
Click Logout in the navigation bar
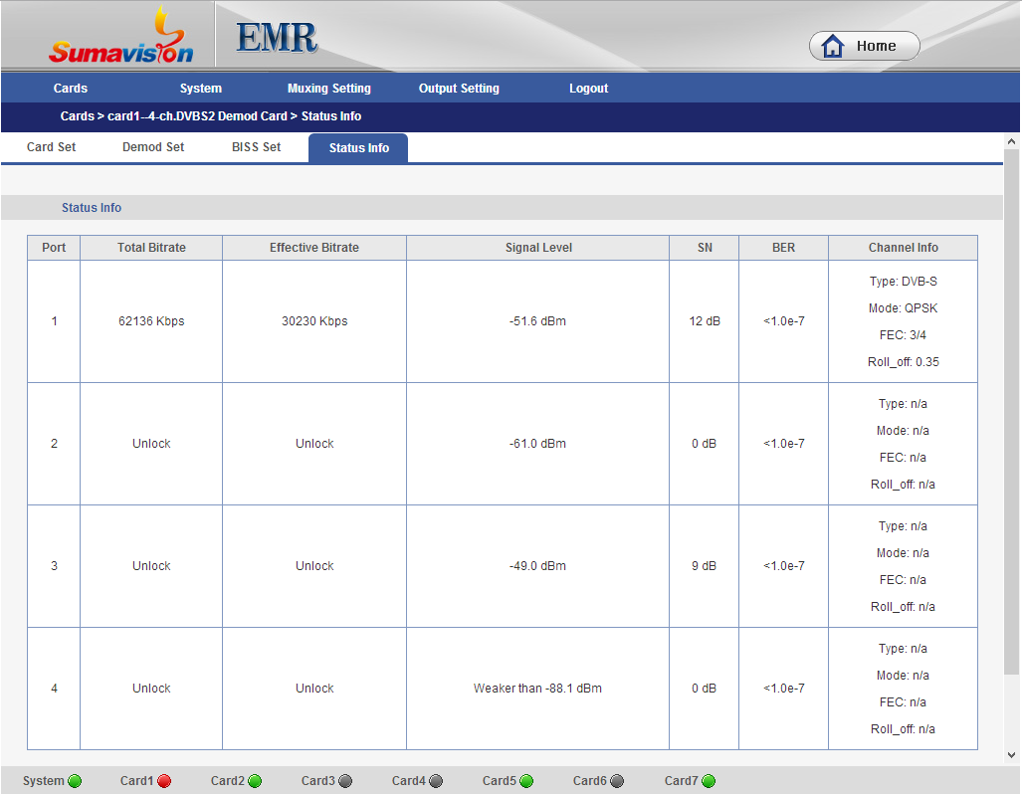coord(588,88)
